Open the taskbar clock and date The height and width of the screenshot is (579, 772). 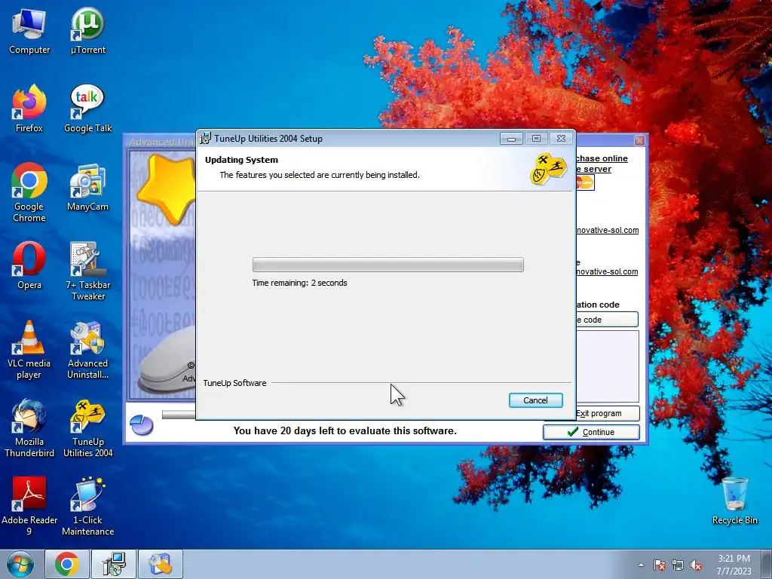[734, 565]
